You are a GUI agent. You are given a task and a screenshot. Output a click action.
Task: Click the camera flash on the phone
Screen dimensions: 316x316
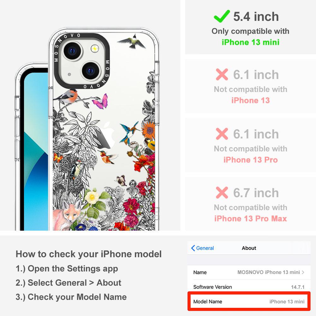click(94, 49)
